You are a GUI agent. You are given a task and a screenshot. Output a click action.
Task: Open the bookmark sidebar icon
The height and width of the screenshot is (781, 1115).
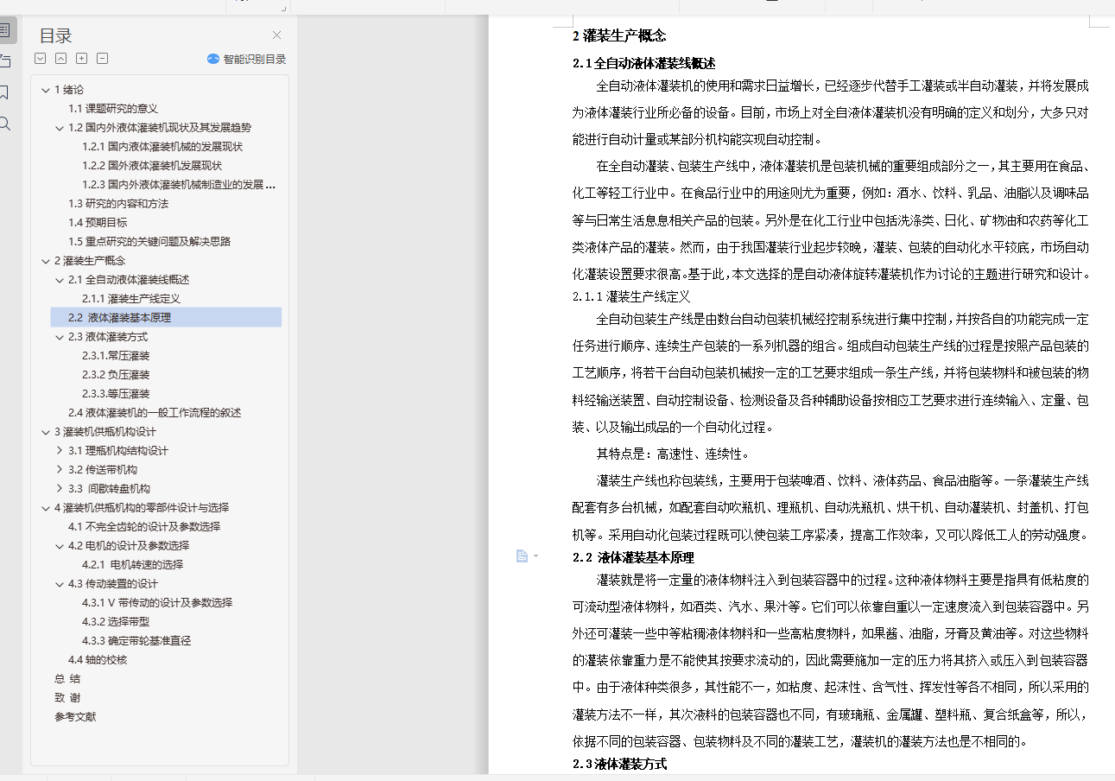coord(4,92)
